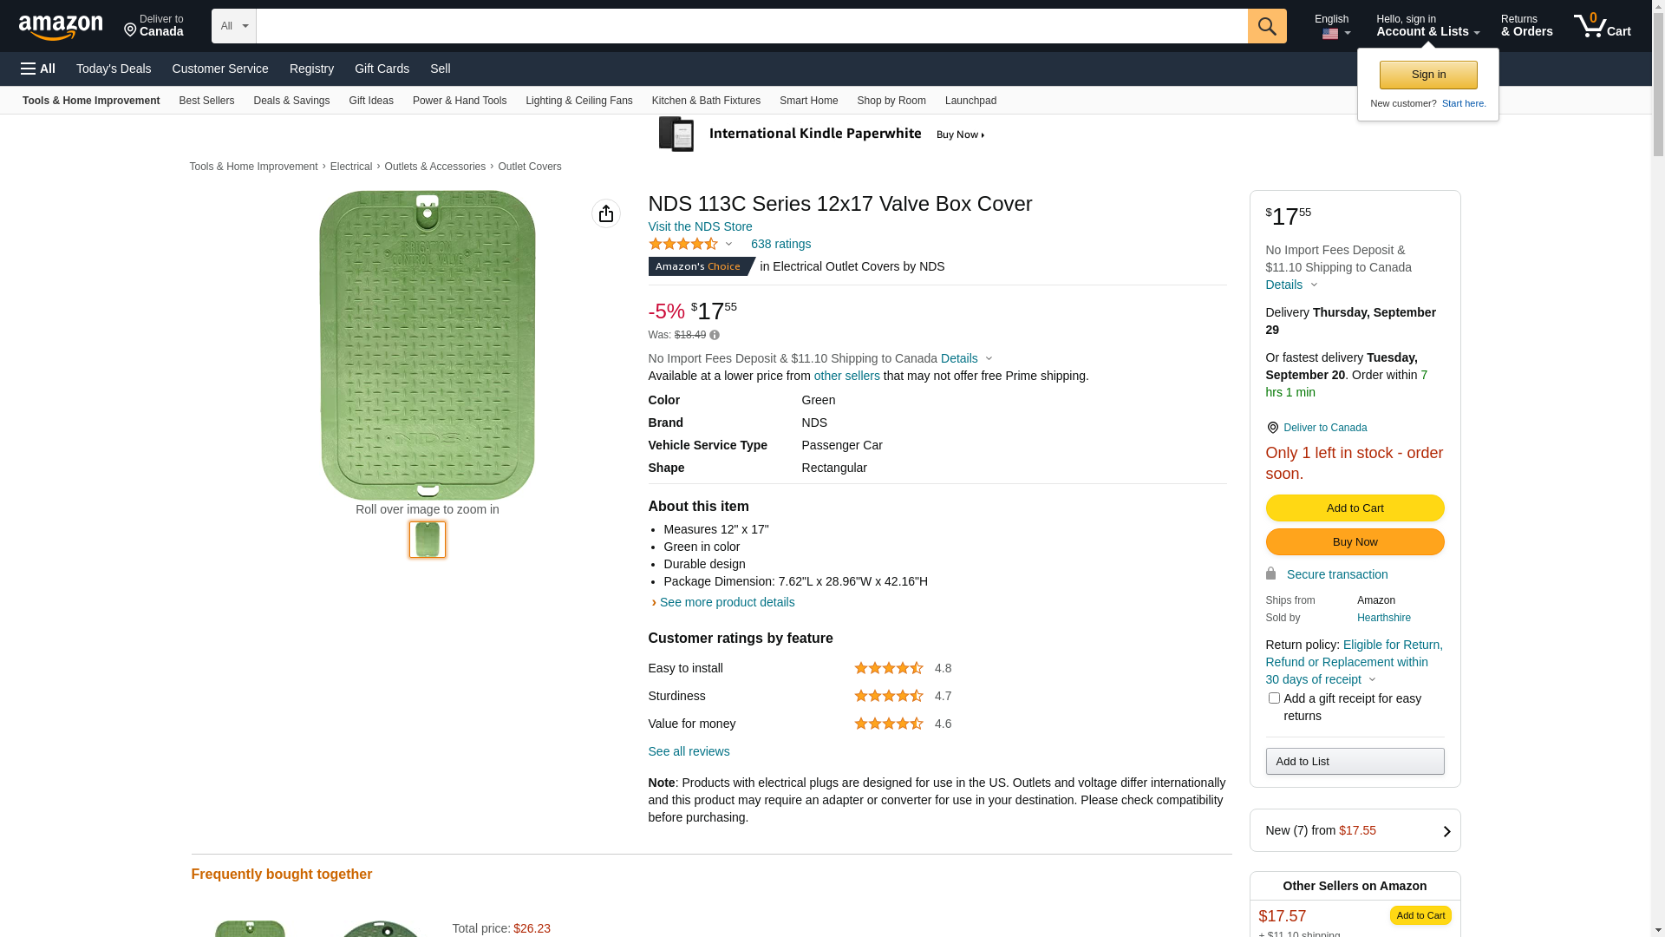Image resolution: width=1665 pixels, height=937 pixels.
Task: Click the info icon next to Was price
Action: click(715, 335)
